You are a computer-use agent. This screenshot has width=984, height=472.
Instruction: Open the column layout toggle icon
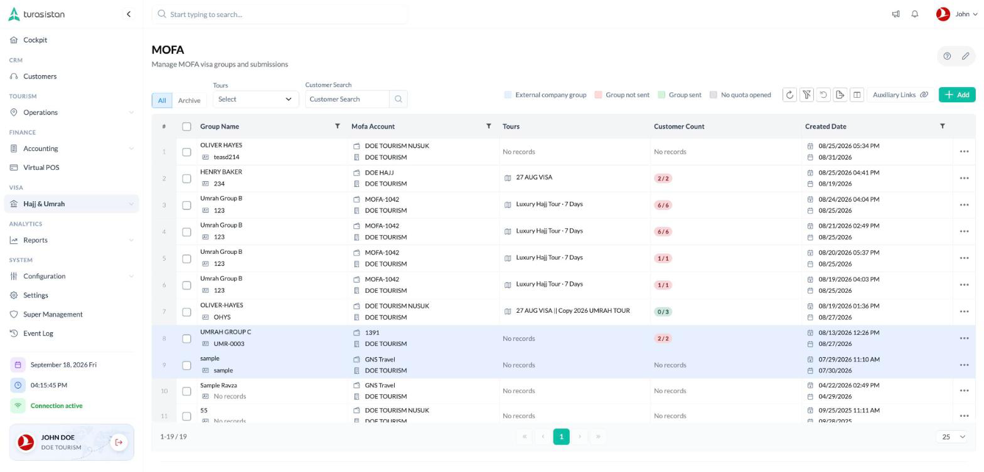(x=857, y=95)
